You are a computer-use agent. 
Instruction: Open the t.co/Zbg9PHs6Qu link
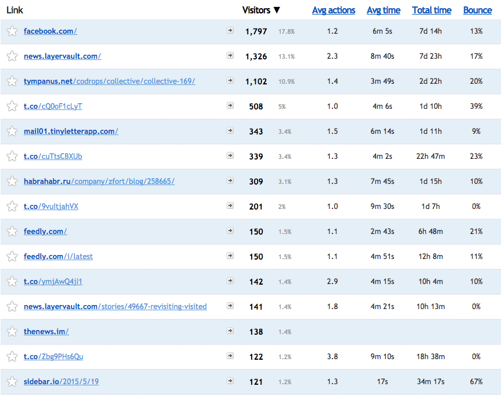(x=53, y=356)
